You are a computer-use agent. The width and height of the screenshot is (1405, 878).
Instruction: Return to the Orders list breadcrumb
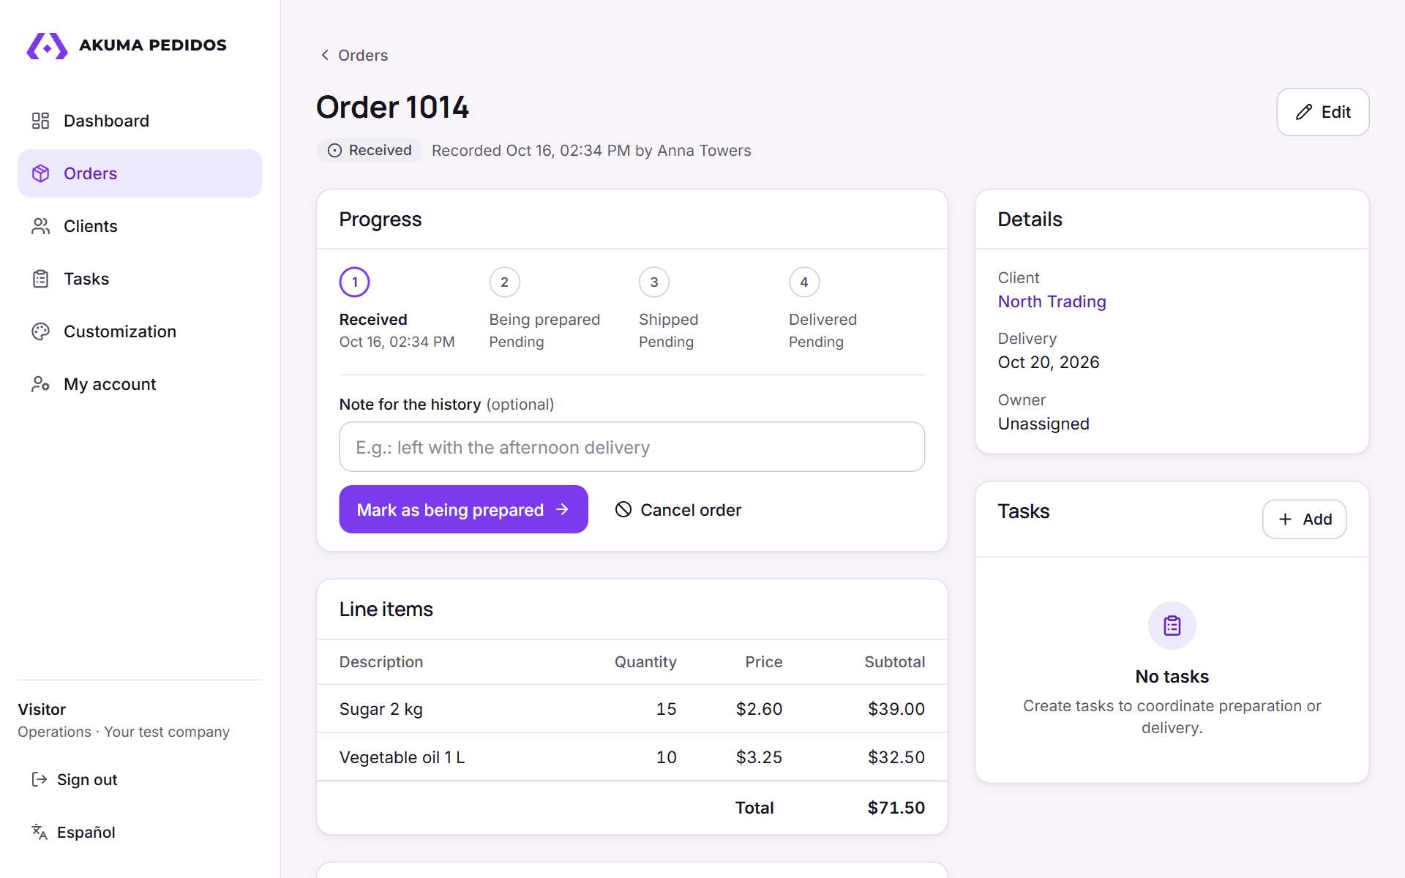pos(354,55)
